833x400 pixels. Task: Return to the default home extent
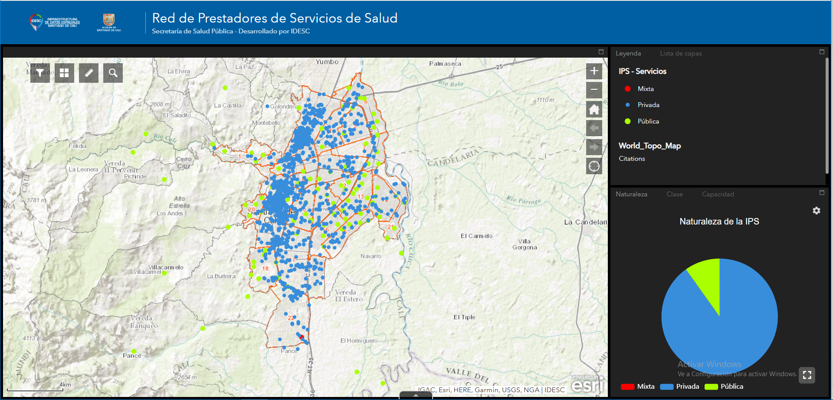point(594,109)
